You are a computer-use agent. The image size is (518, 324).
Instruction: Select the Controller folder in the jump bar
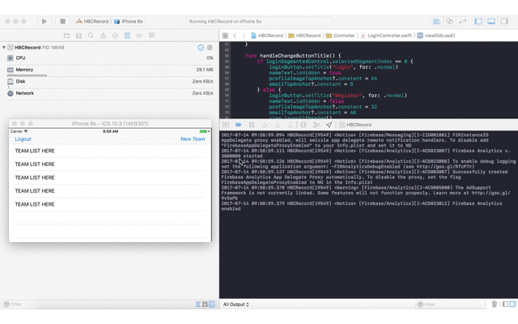click(x=341, y=36)
